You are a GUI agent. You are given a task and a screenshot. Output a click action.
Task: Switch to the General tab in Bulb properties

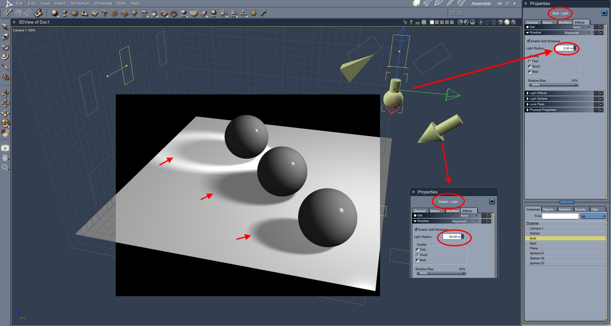click(532, 22)
